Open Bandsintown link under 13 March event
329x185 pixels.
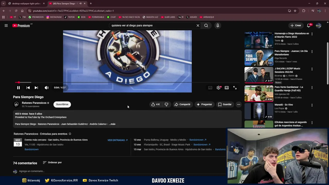(x=32, y=149)
